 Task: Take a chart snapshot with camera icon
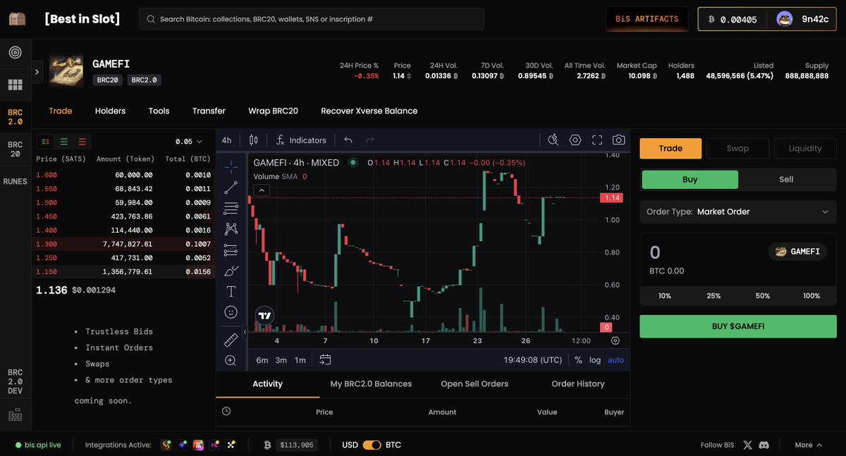[618, 140]
